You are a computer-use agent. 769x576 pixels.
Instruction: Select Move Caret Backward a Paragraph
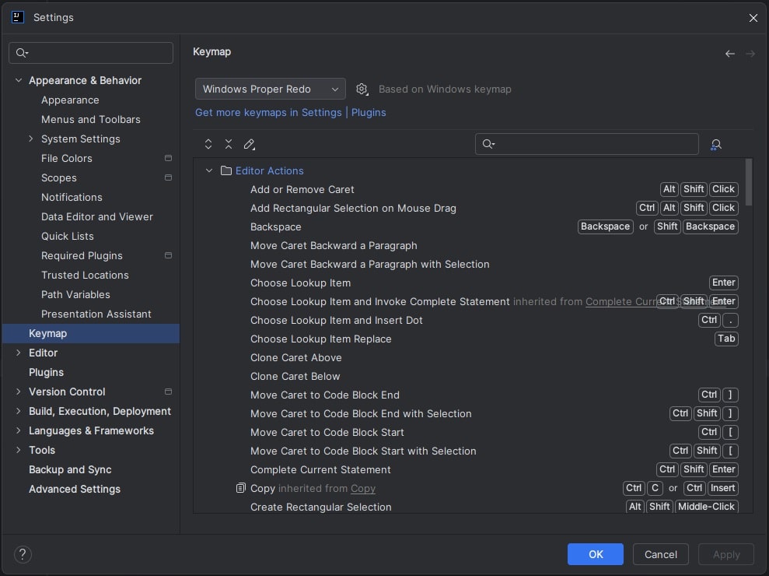(x=334, y=245)
